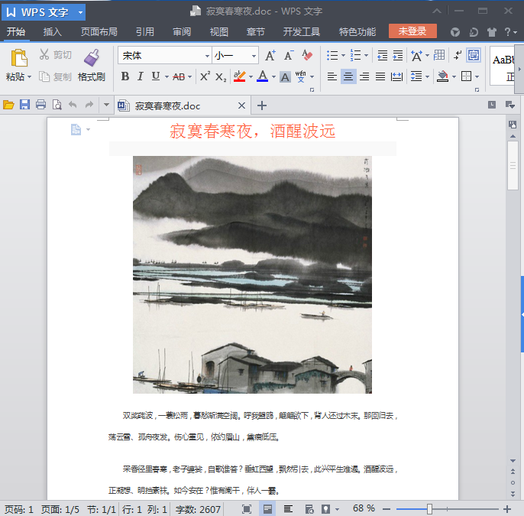Open bullet list style dropdown

(x=343, y=55)
